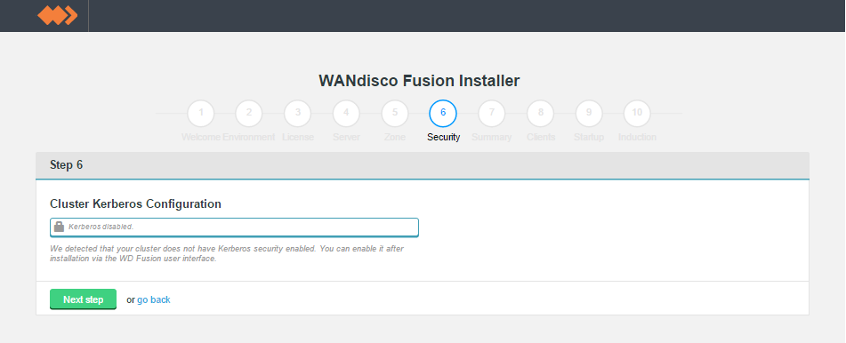Go to step 1 Welcome
The width and height of the screenshot is (846, 343).
click(x=201, y=113)
